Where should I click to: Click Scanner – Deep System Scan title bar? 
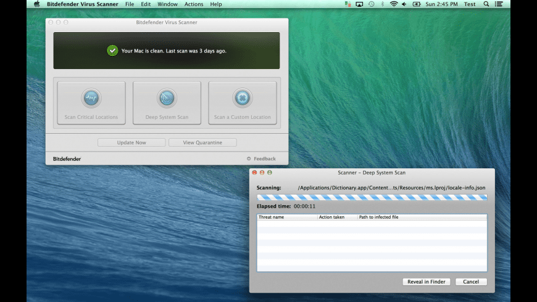click(x=372, y=173)
